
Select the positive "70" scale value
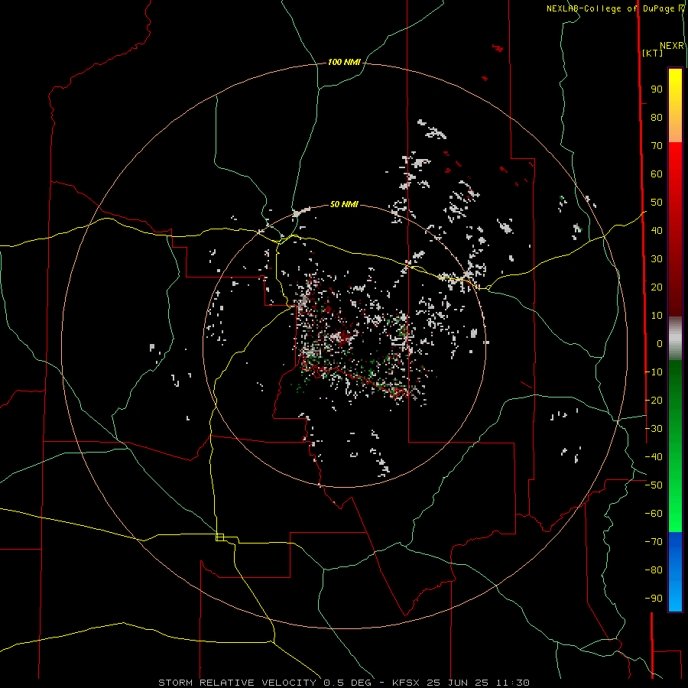click(657, 146)
